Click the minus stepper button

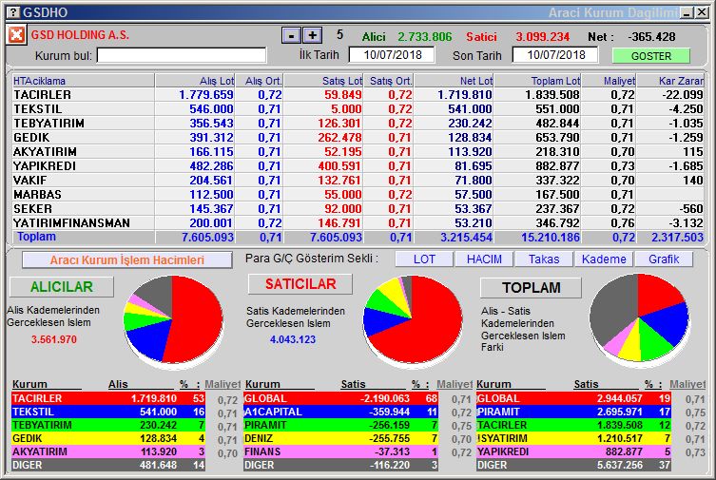[291, 35]
